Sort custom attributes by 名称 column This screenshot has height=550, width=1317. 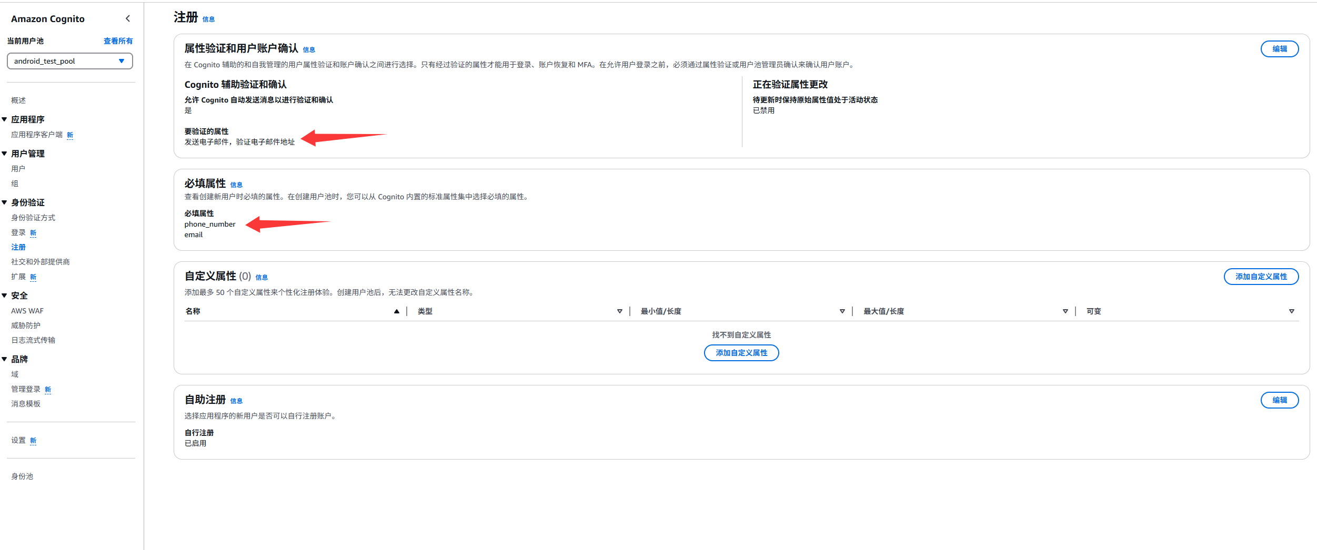click(396, 311)
